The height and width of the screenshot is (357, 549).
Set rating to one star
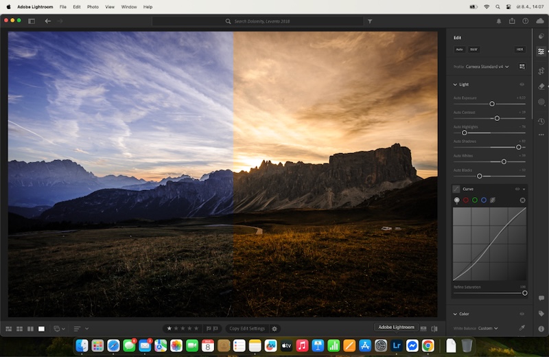pos(170,329)
